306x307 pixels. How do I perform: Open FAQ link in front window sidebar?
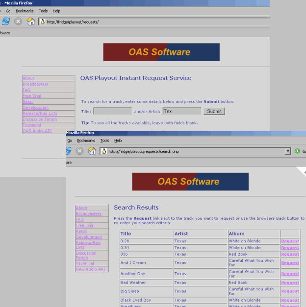[x=79, y=219]
